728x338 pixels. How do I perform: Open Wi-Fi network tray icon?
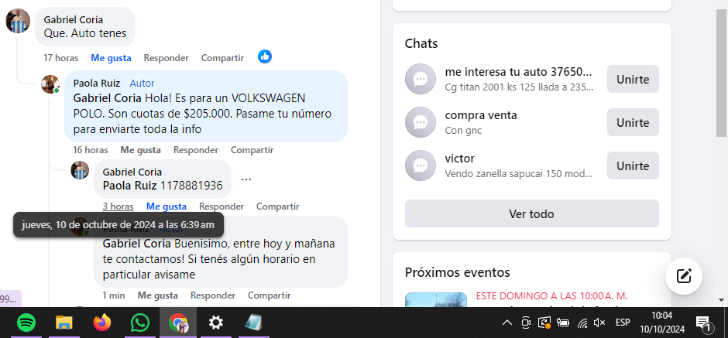coord(582,323)
